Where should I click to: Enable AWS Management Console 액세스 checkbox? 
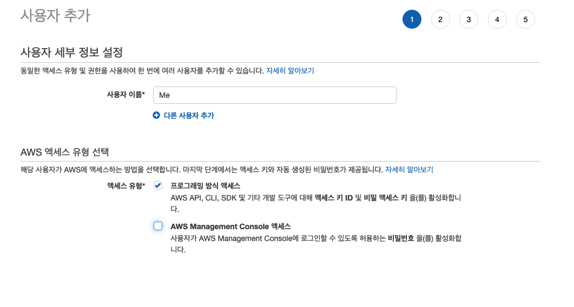158,226
